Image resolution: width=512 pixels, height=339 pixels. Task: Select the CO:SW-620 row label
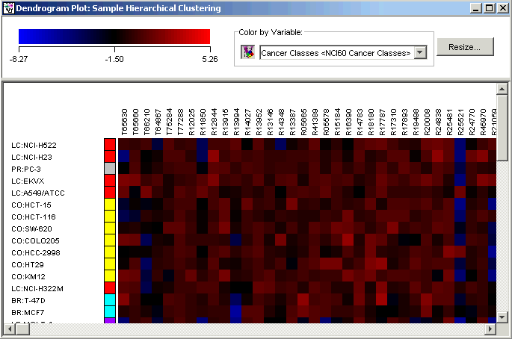pyautogui.click(x=31, y=229)
